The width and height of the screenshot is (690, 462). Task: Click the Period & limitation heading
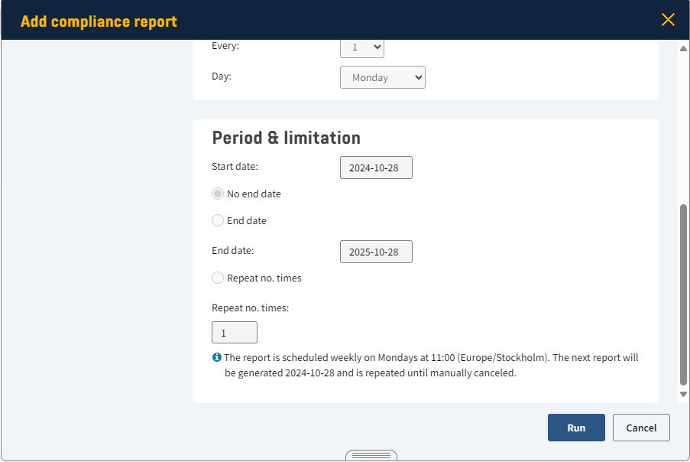[286, 138]
